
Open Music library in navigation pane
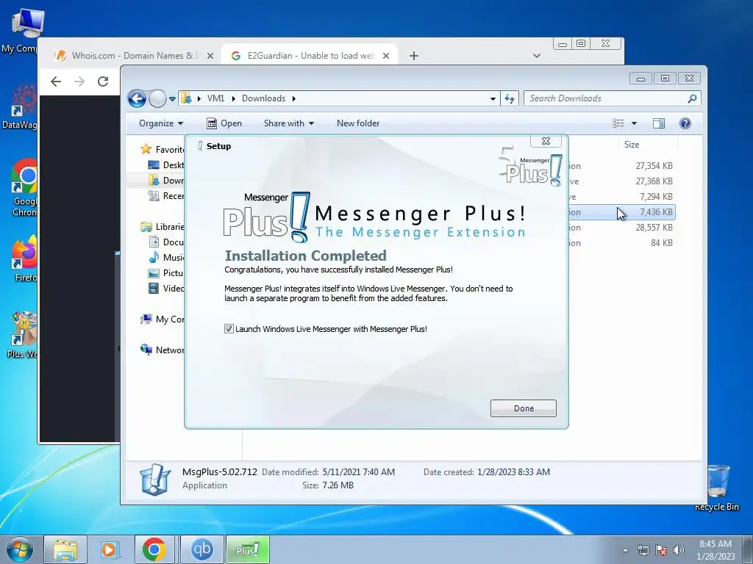(x=166, y=258)
